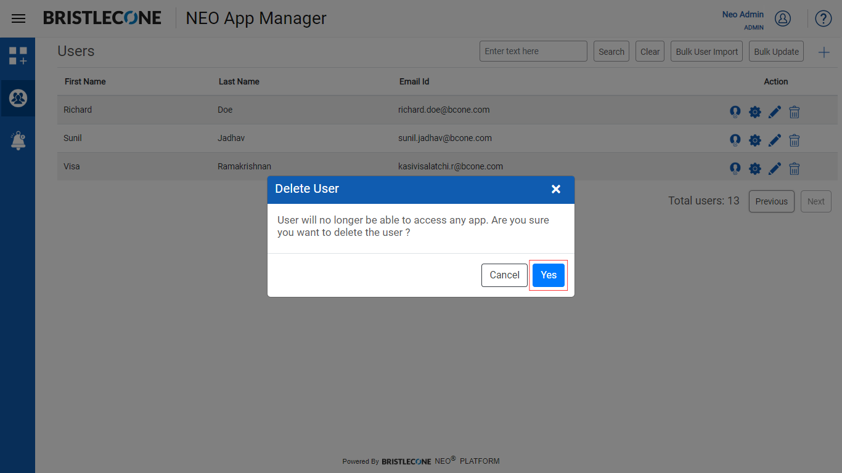The image size is (842, 473).
Task: Focus the 'Enter text here' search field
Action: [x=533, y=51]
